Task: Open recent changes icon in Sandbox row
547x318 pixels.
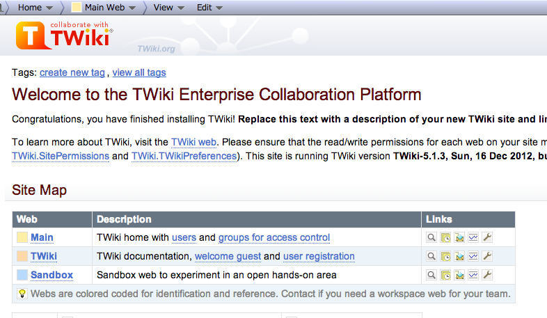Action: pyautogui.click(x=445, y=275)
